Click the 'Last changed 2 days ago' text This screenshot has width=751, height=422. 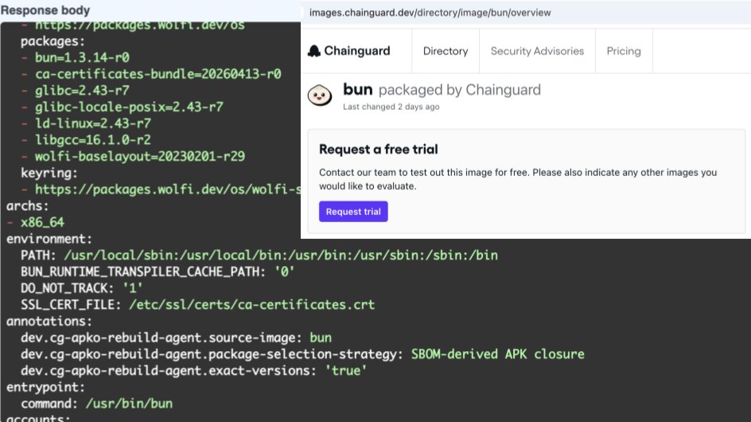click(x=391, y=107)
